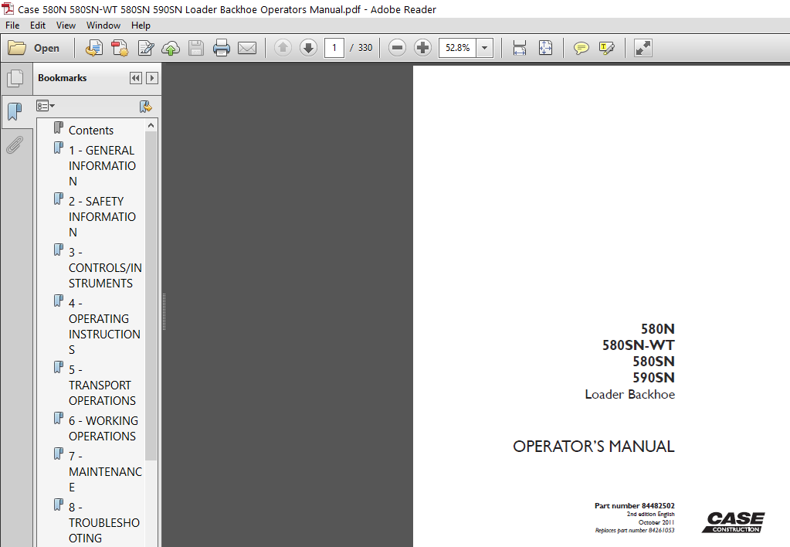Go to the next page arrow
Viewport: 790px width, 547px height.
point(308,48)
